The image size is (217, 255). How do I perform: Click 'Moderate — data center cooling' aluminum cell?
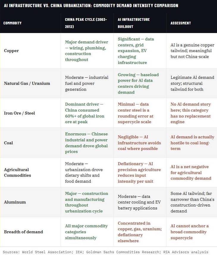pyautogui.click(x=139, y=202)
